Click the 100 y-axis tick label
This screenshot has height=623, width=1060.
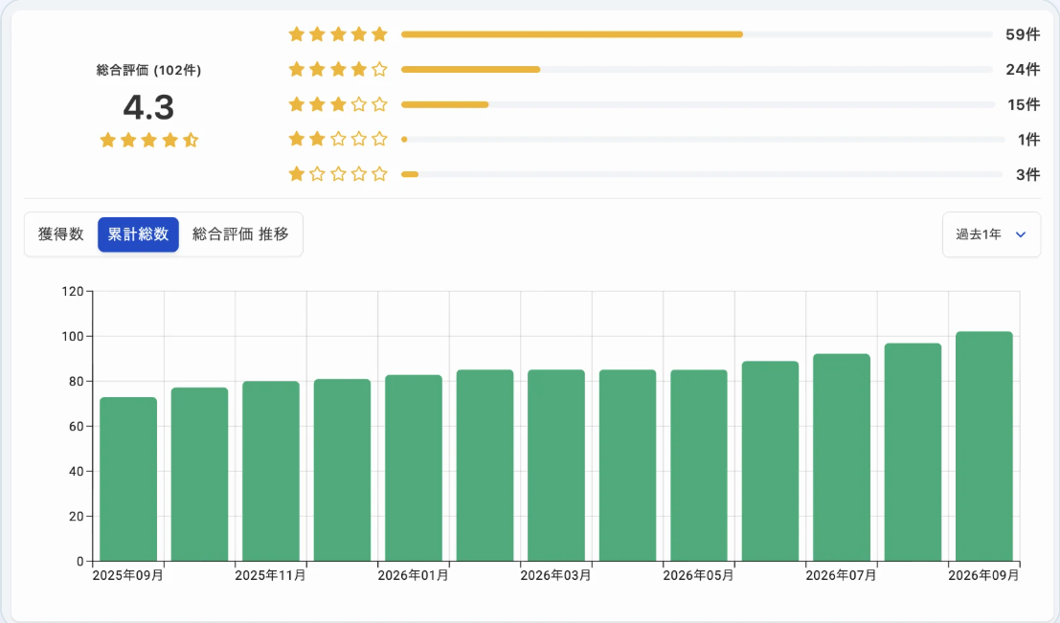tap(73, 337)
